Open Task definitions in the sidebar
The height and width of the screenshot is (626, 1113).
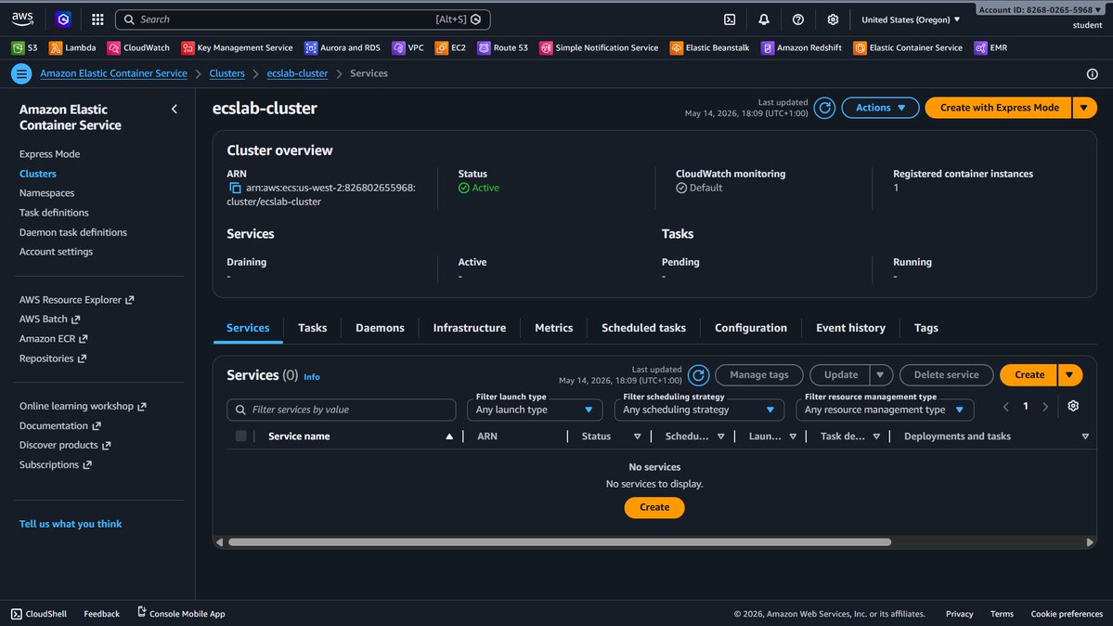pos(54,213)
